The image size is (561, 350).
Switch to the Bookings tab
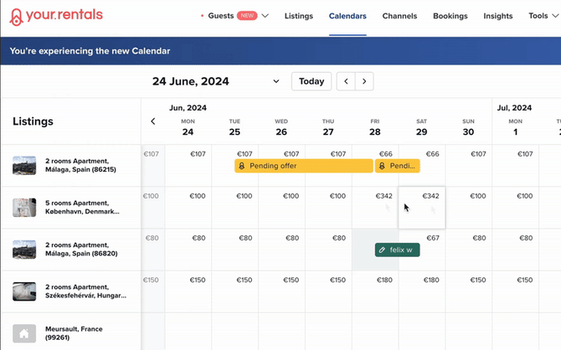(450, 16)
